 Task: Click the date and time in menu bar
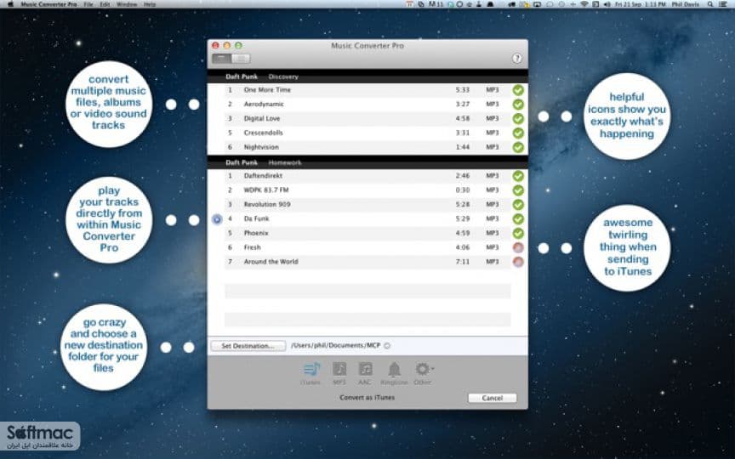click(x=642, y=4)
